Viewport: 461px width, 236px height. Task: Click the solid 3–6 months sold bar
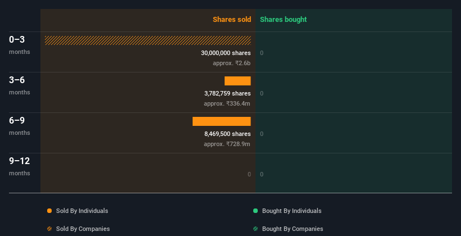coord(238,81)
